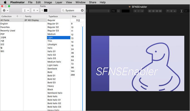Choose the Bold Italic G2 typeface

coord(59,104)
